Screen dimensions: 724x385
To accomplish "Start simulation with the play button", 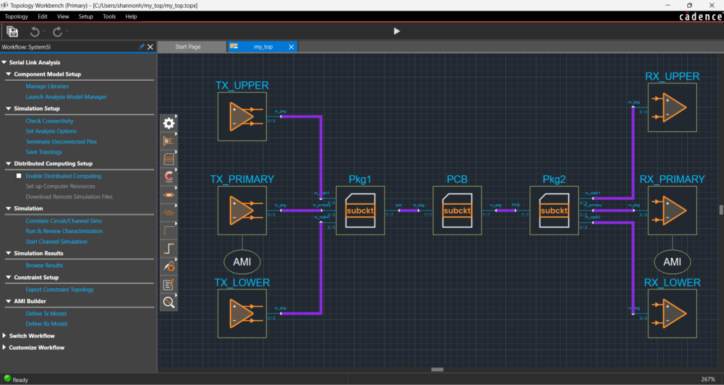I will coord(397,31).
